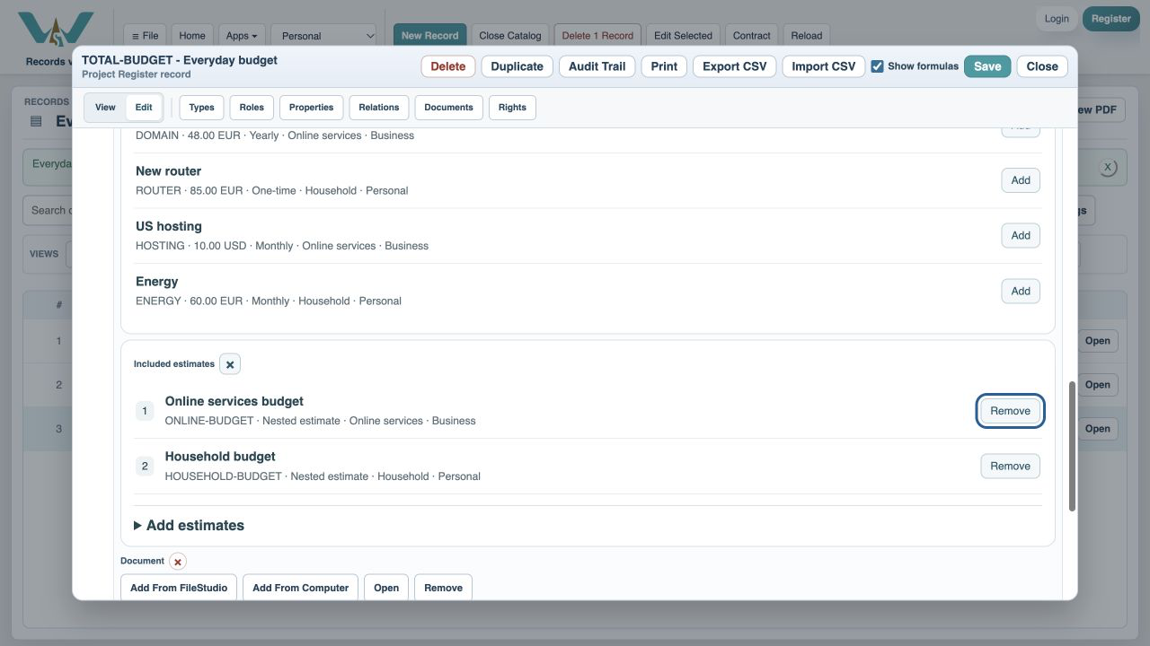Clear the Included estimates with the x icon
Image resolution: width=1150 pixels, height=646 pixels.
230,364
